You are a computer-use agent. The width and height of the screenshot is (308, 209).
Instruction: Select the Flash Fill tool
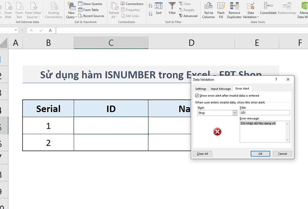(x=221, y=10)
